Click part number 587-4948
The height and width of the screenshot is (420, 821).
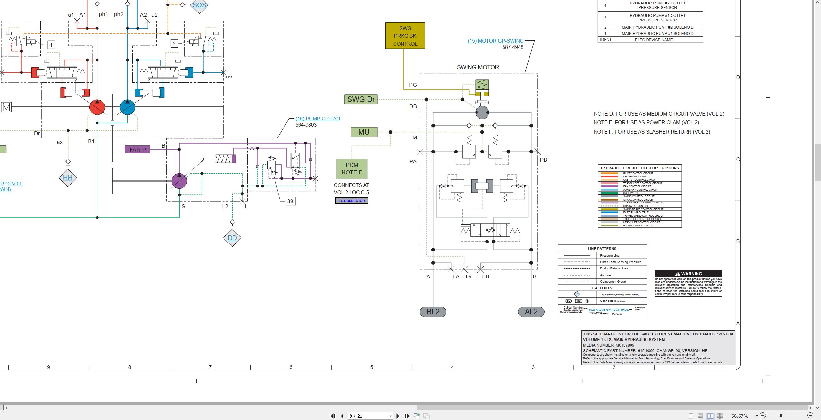(x=513, y=47)
